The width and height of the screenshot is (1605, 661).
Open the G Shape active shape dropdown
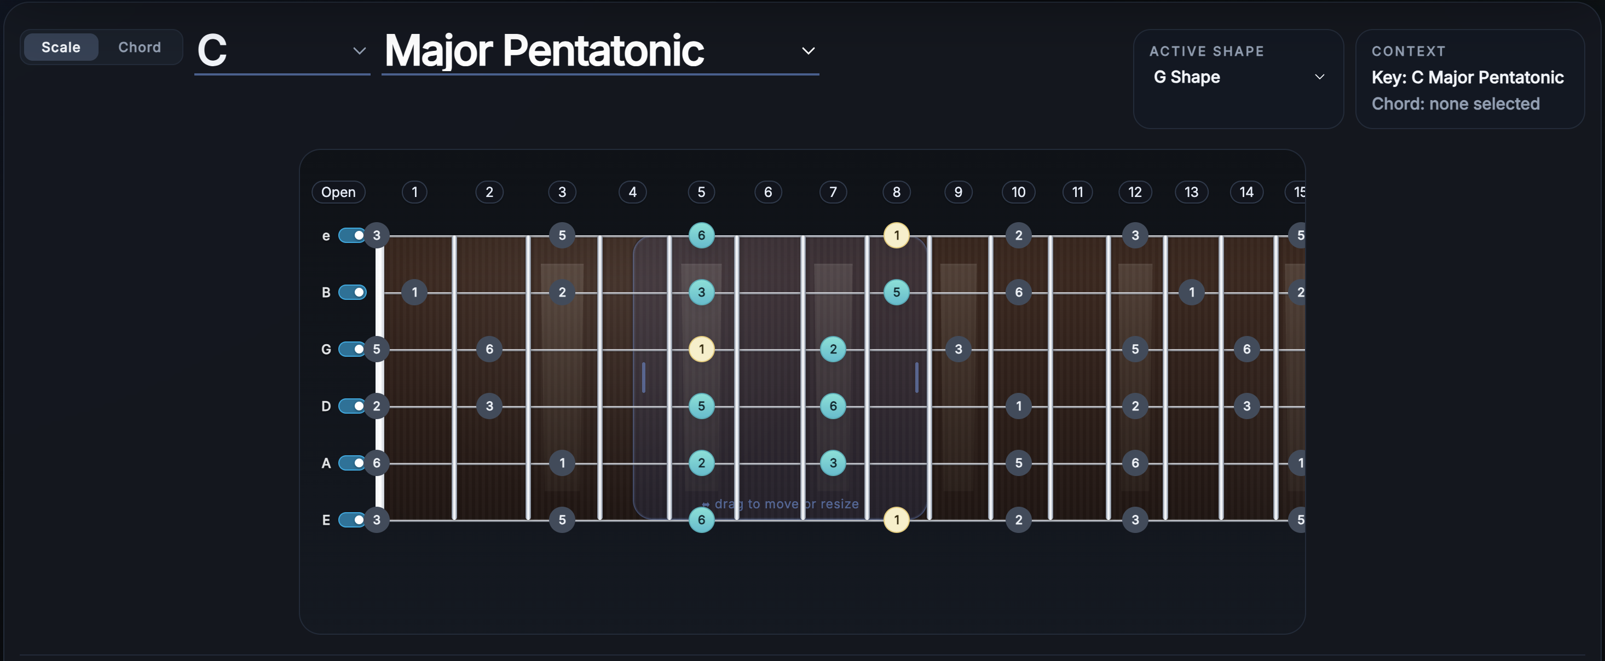point(1238,77)
